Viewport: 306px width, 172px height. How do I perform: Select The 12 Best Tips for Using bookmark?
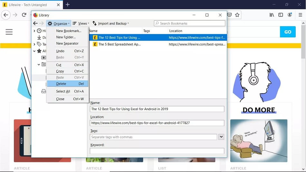tap(158, 37)
